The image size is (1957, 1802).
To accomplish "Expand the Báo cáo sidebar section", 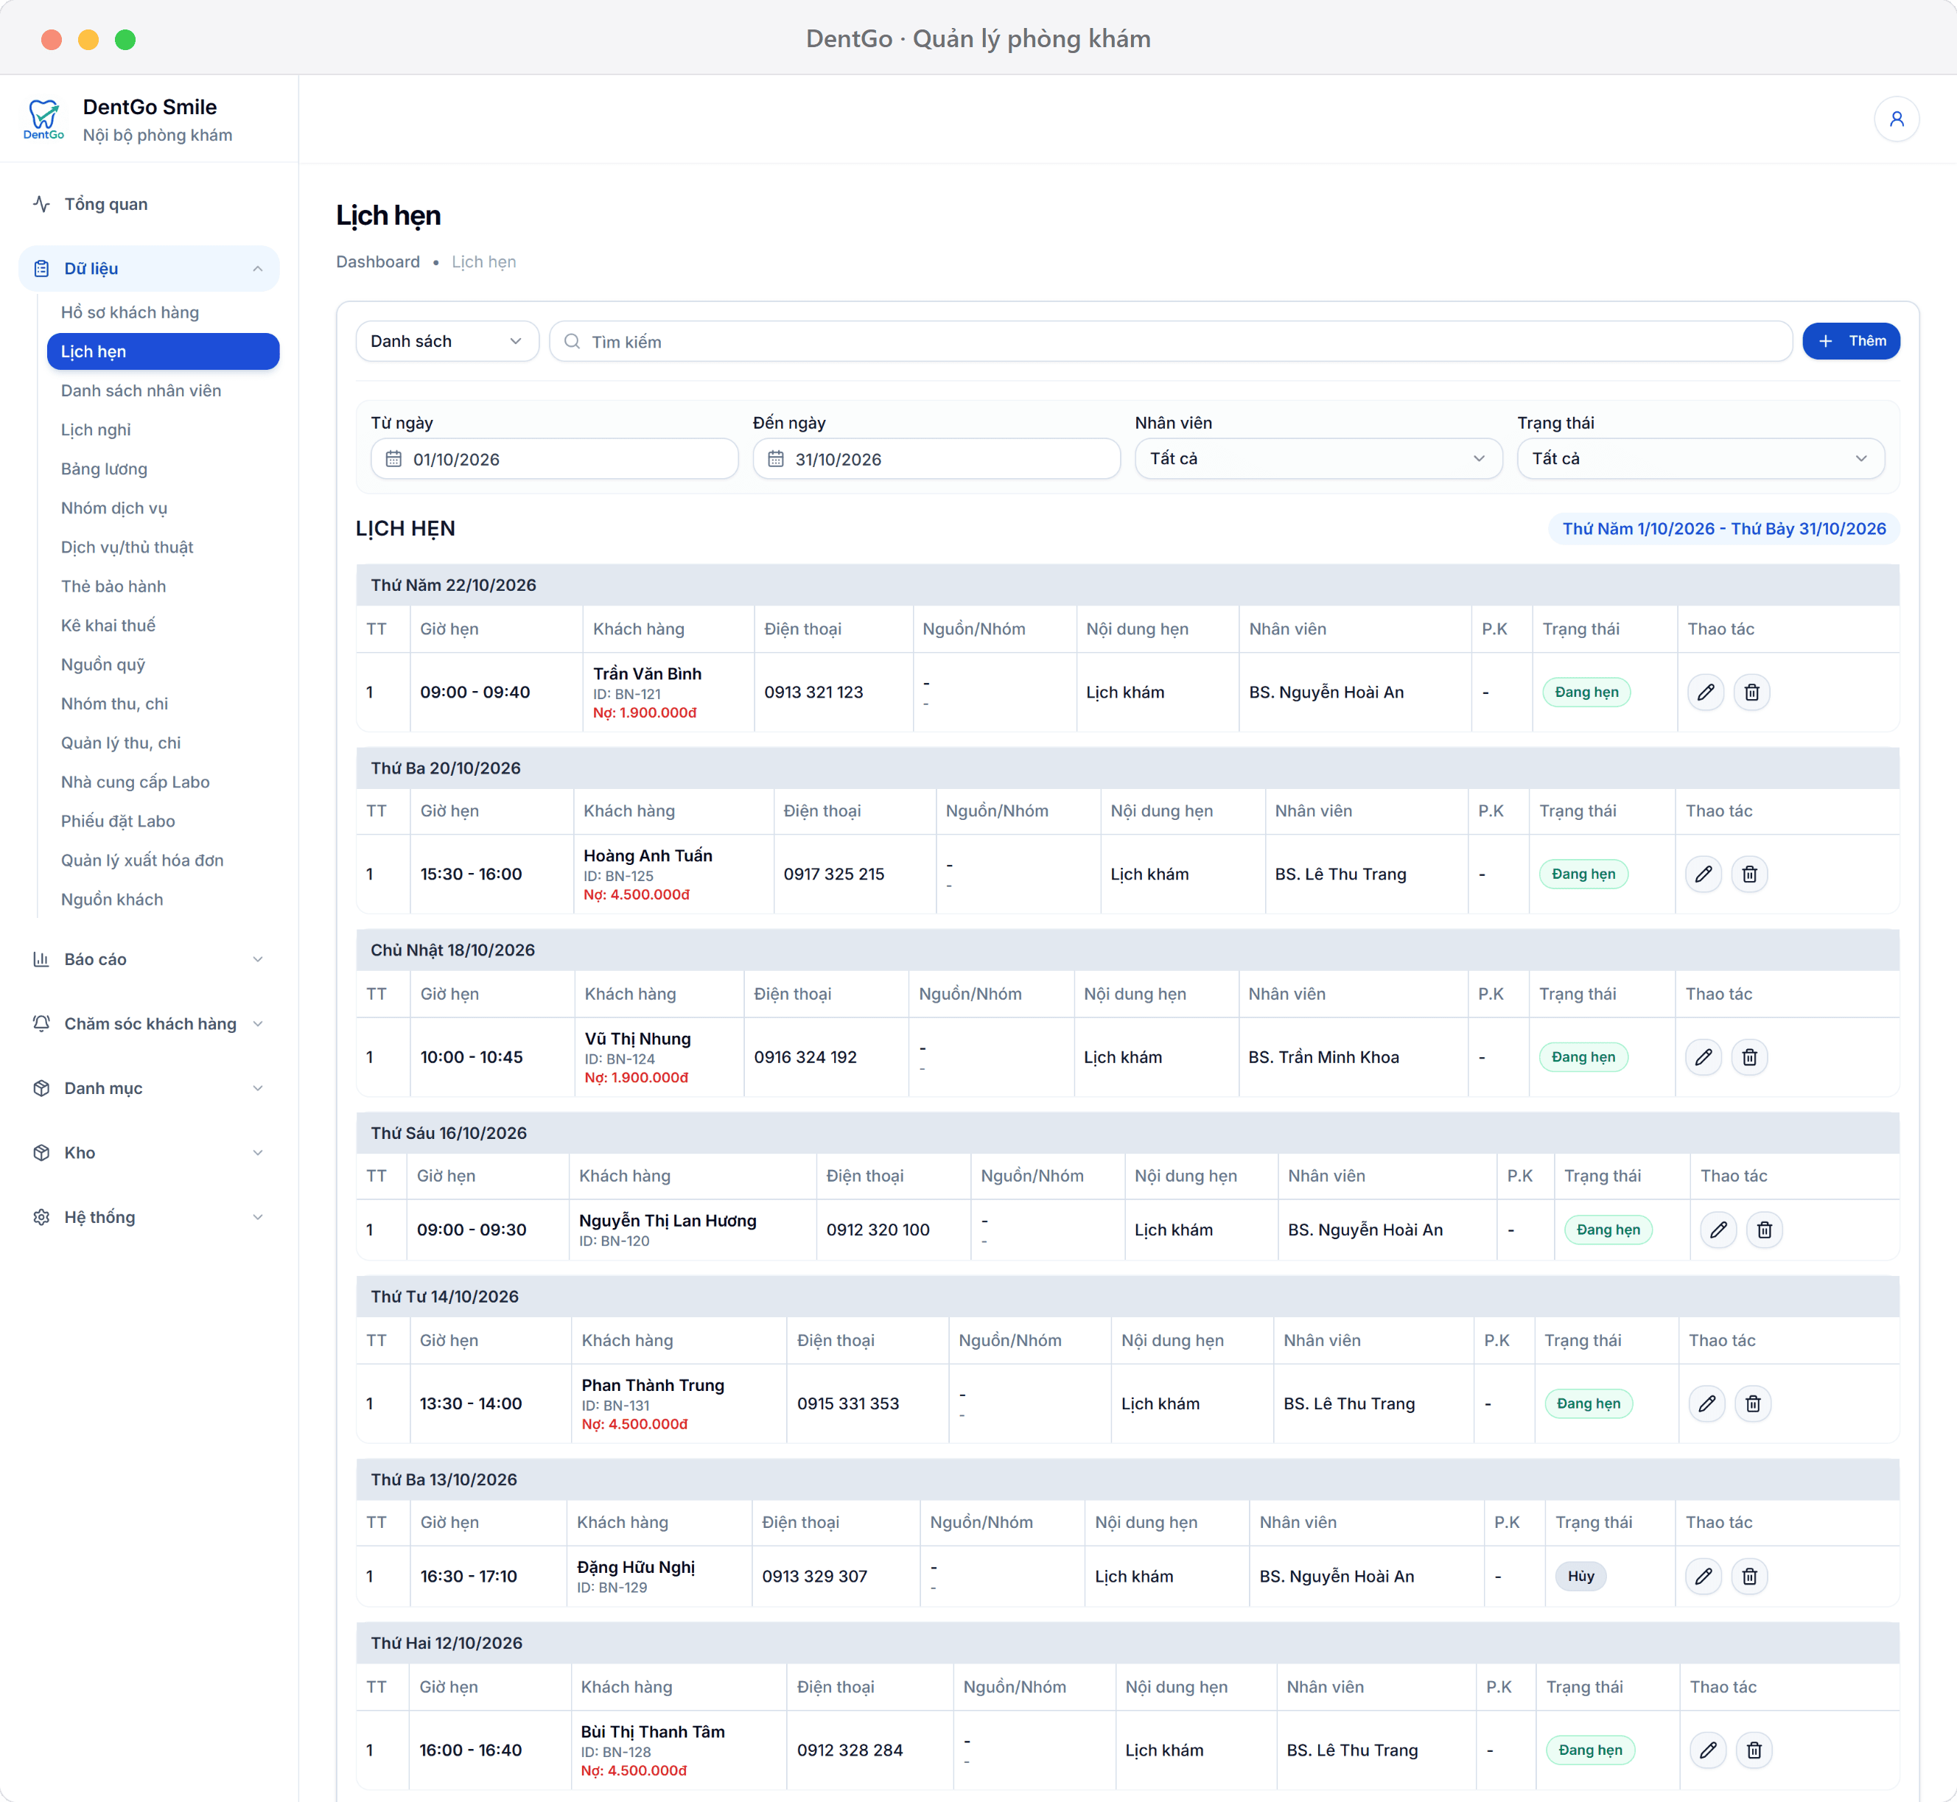I will coord(149,959).
